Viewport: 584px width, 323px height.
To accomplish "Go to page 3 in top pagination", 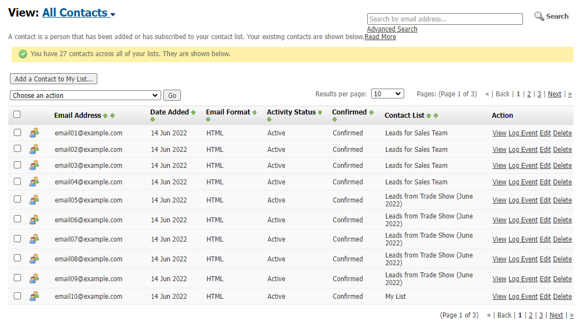I will [539, 94].
